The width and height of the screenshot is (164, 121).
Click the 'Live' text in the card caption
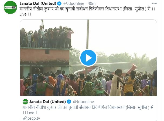point(31,113)
